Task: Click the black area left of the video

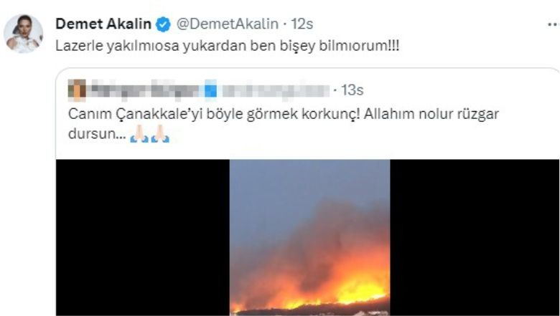Action: (x=143, y=237)
